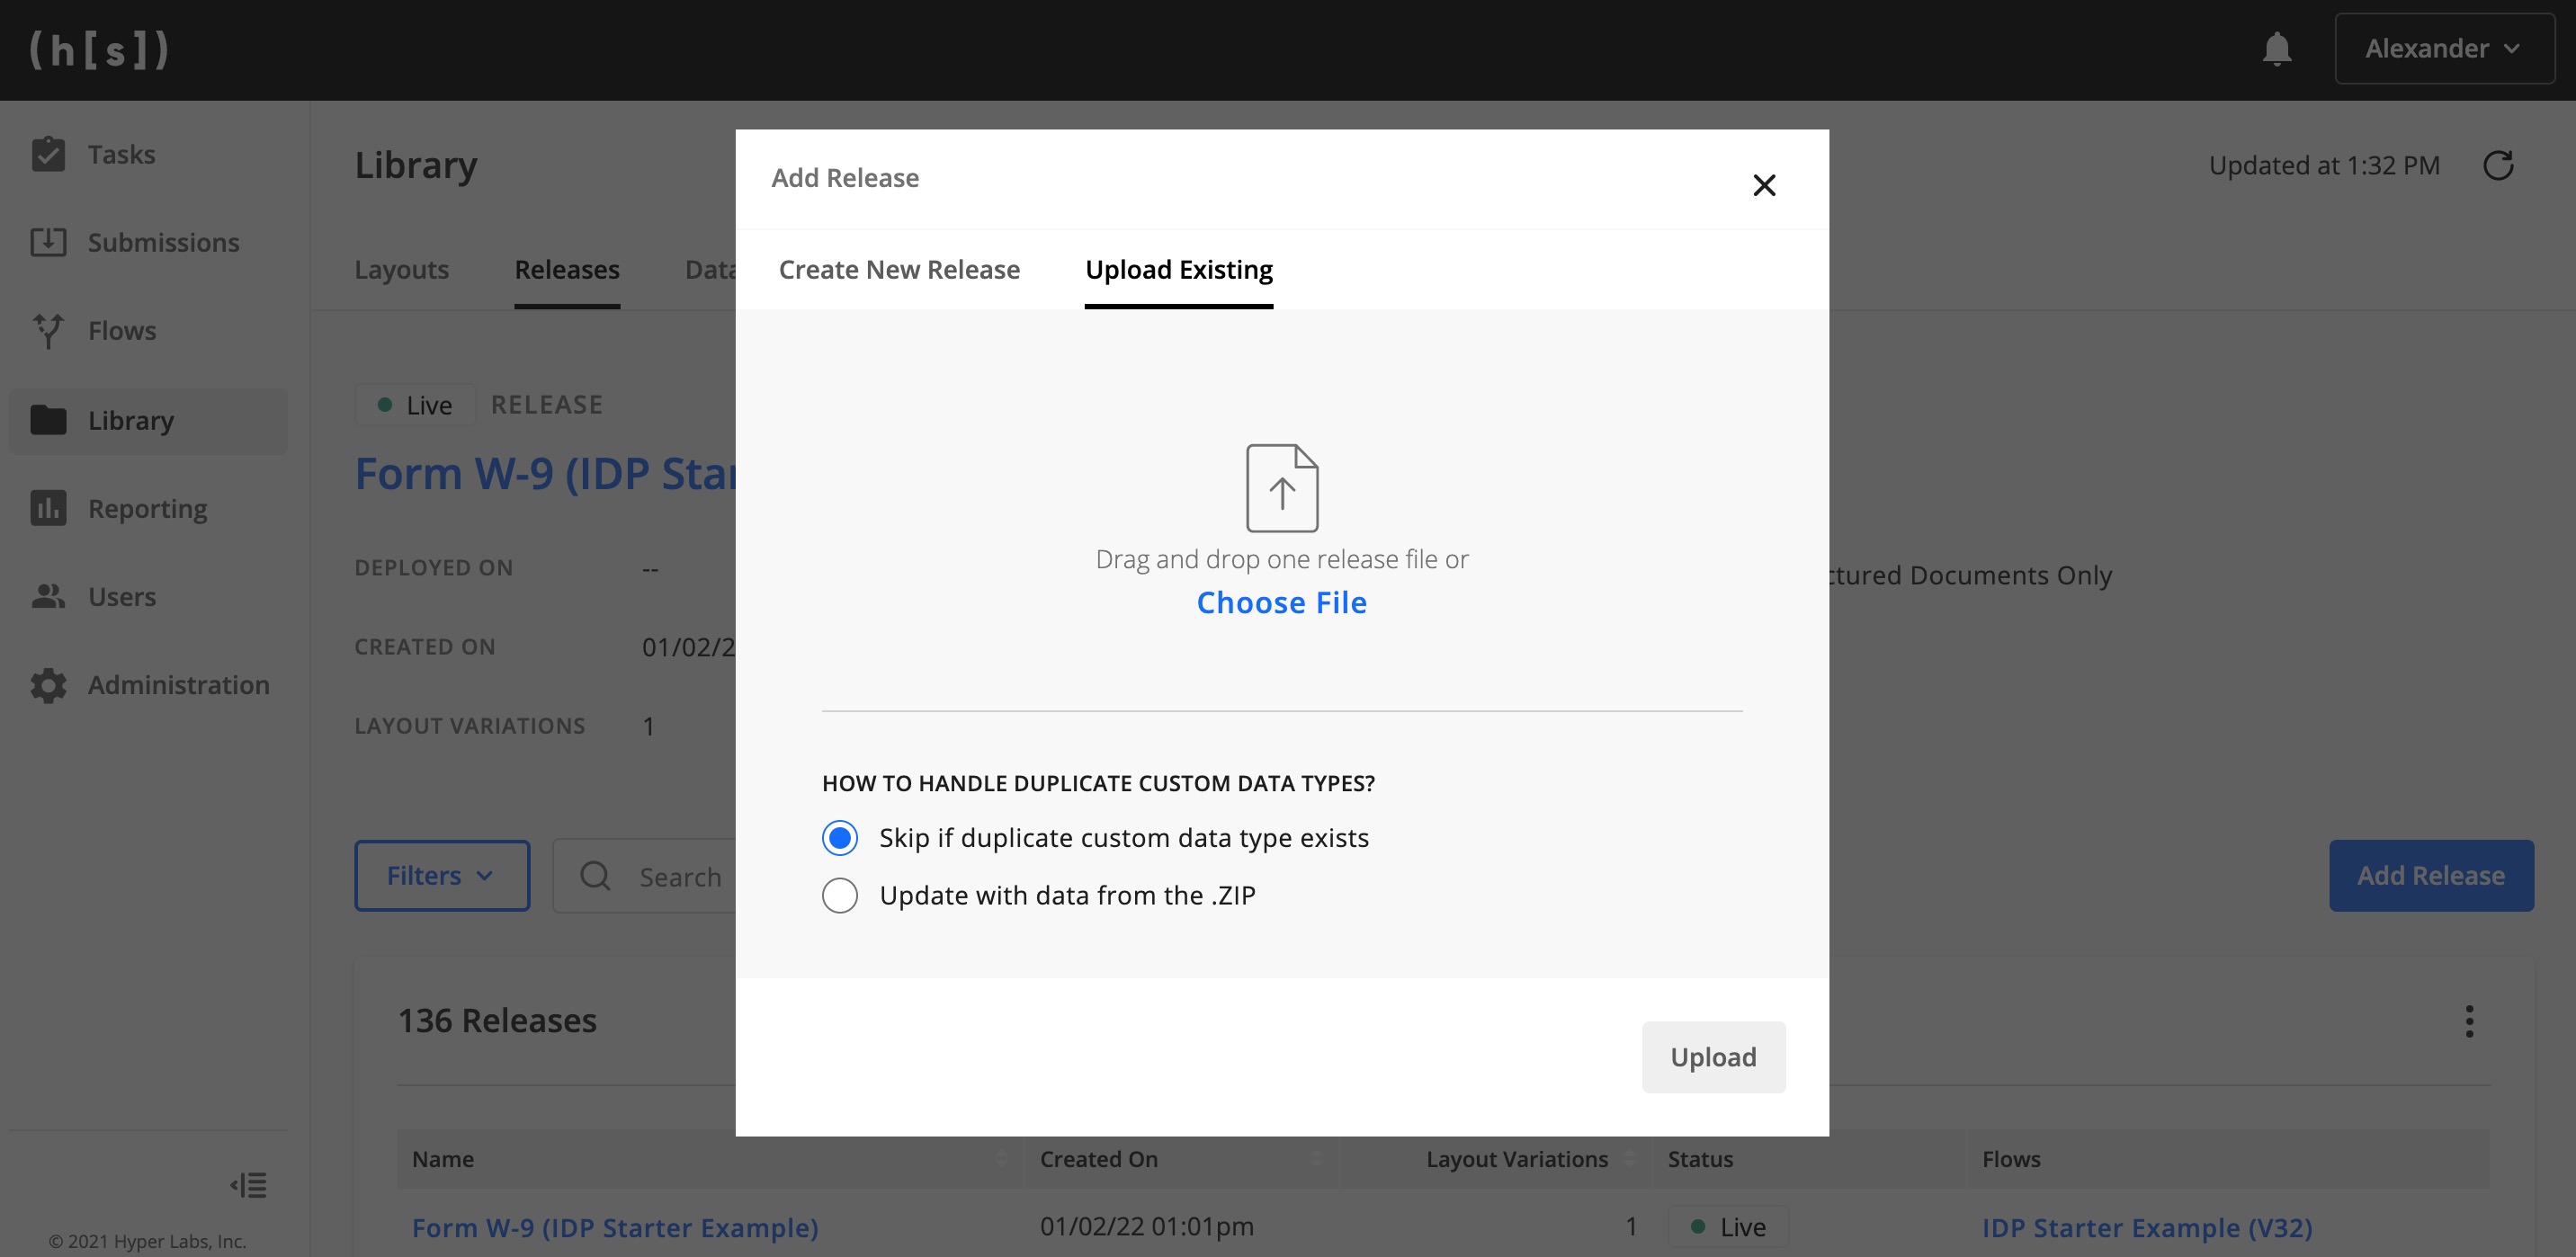
Task: Sort by Layout Variations column
Action: (1496, 1159)
